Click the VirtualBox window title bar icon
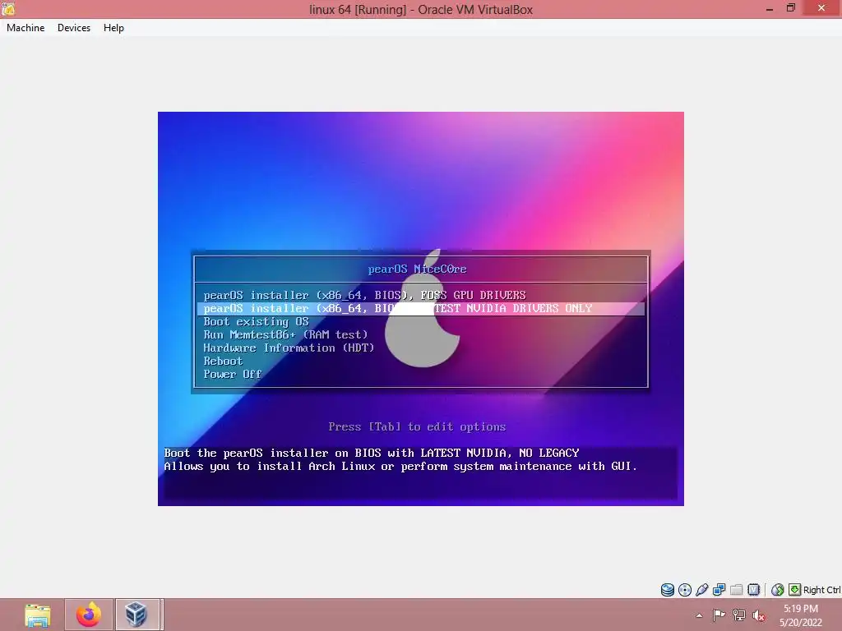This screenshot has width=842, height=631. tap(8, 8)
